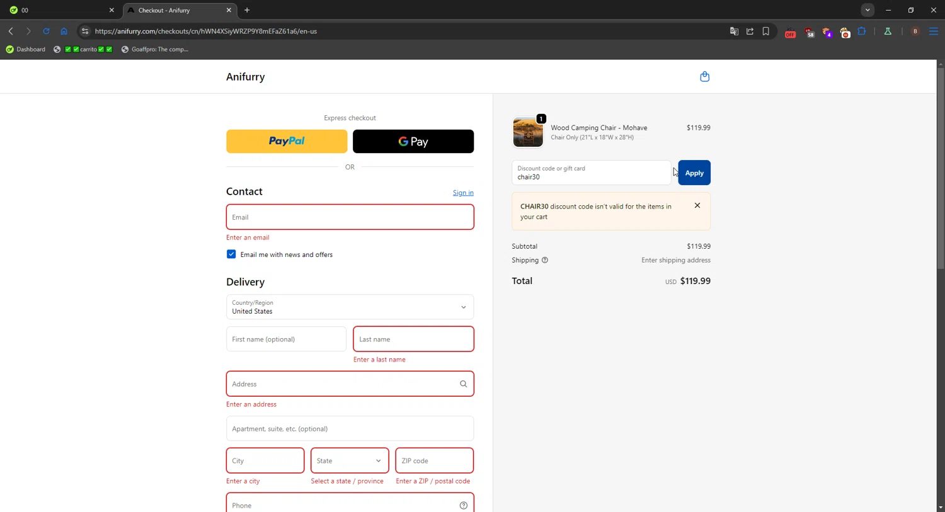Close the Checkout - Anifurry tab

[229, 10]
